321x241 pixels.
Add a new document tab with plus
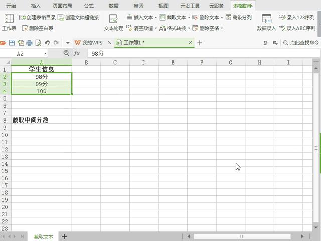click(x=200, y=43)
